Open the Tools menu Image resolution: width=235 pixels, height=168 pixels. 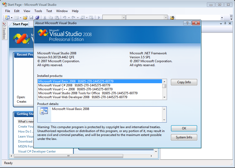[x=38, y=11]
